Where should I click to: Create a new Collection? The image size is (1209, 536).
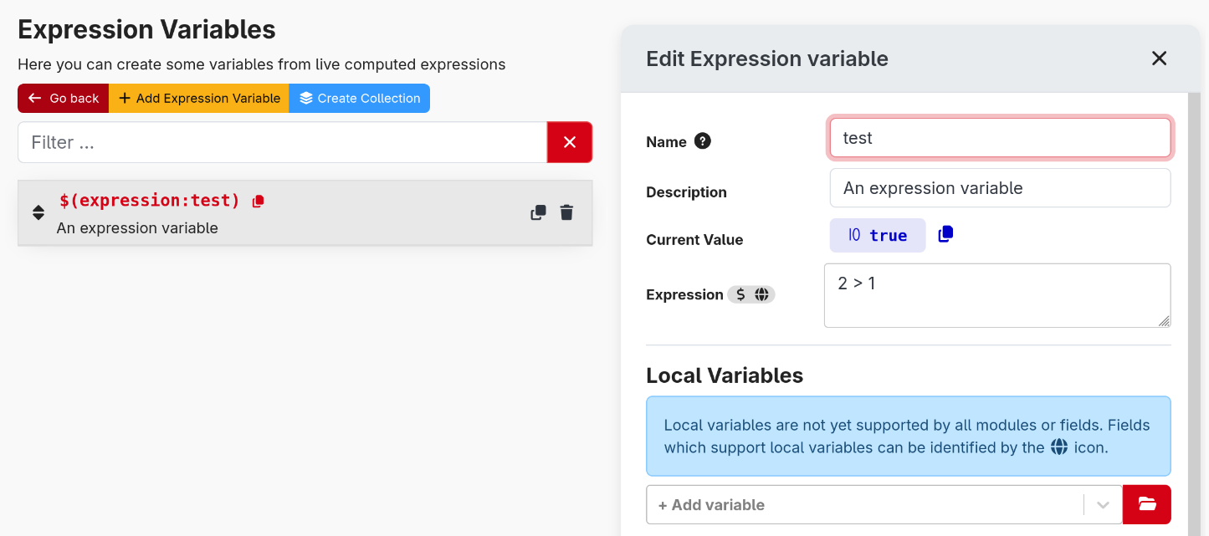(359, 98)
